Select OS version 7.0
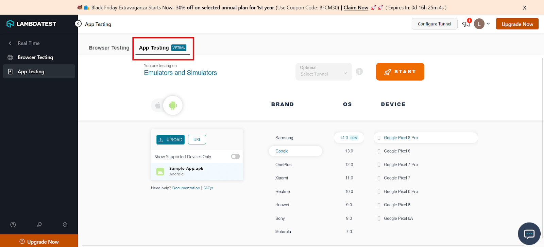 349,232
